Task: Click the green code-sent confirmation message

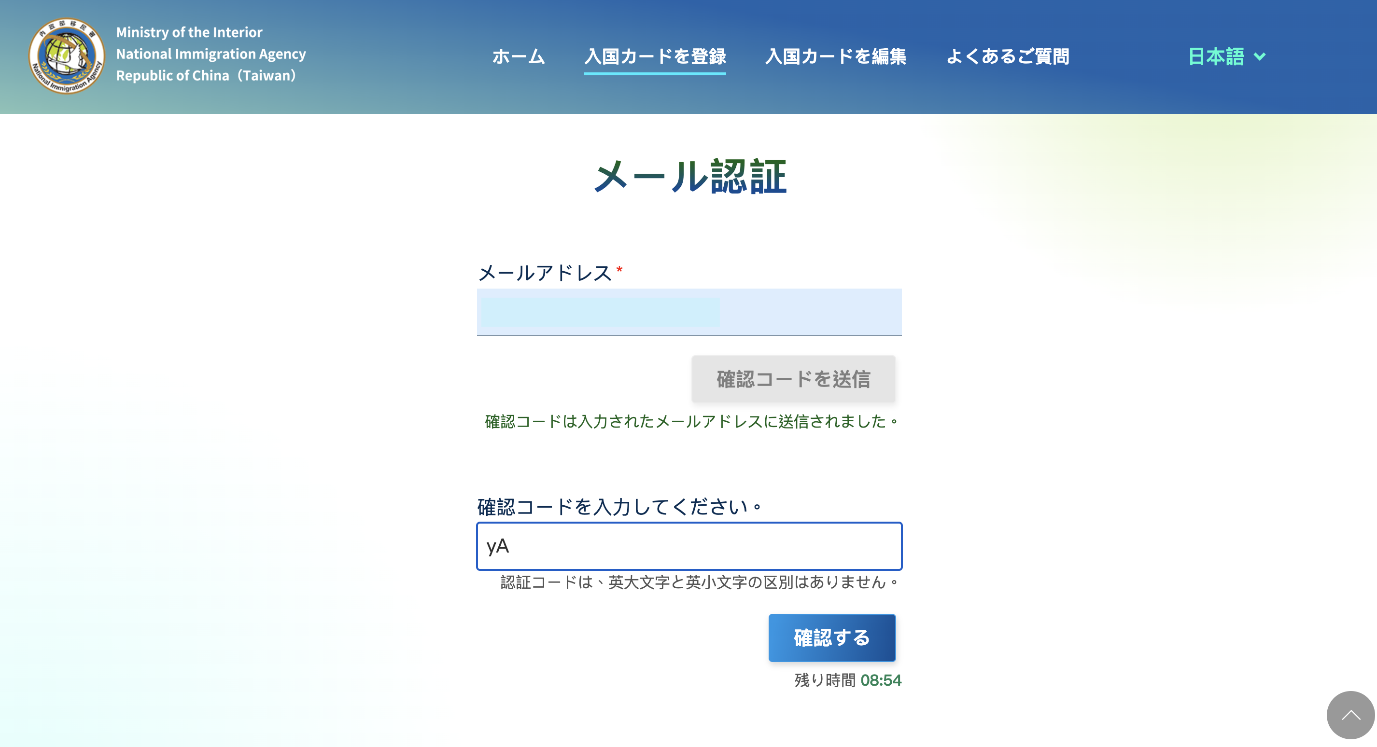Action: [x=692, y=422]
